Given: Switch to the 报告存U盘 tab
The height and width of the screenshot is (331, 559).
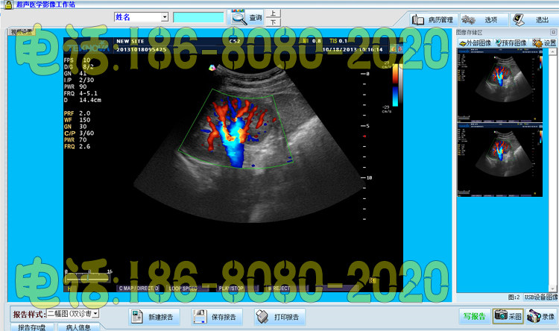Looking at the screenshot, I should [32, 327].
